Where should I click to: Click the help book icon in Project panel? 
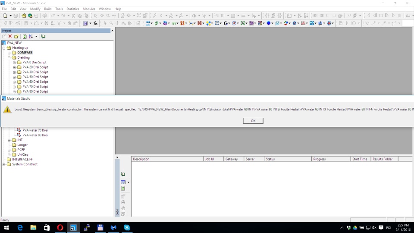43,36
